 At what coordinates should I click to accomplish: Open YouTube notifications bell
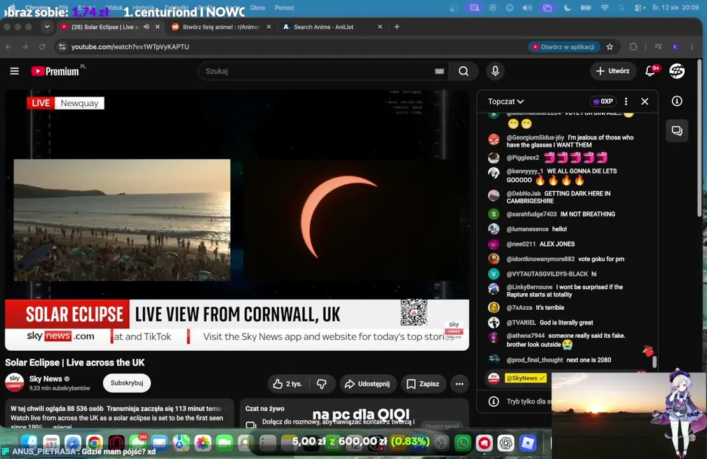651,71
